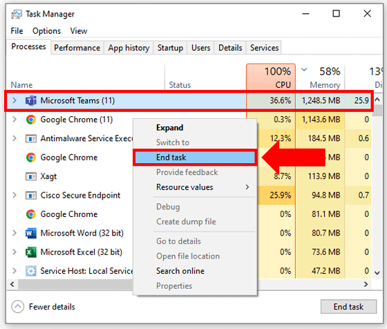Switch to the Services tab
Image resolution: width=387 pixels, height=329 pixels.
pos(264,48)
